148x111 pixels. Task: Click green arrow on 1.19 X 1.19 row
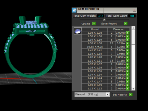point(128,40)
